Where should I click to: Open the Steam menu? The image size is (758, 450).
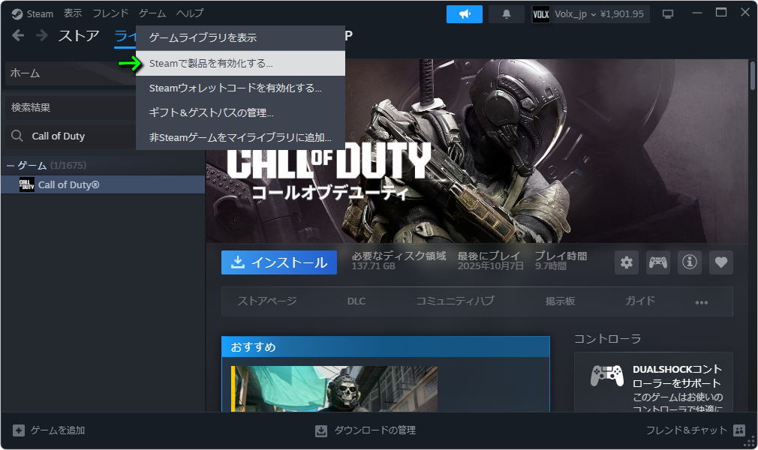(x=40, y=14)
